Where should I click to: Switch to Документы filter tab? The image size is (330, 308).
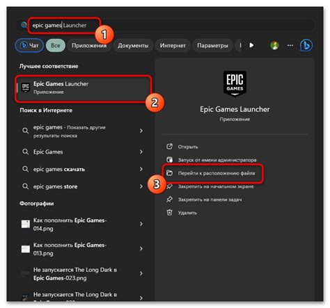[x=133, y=45]
